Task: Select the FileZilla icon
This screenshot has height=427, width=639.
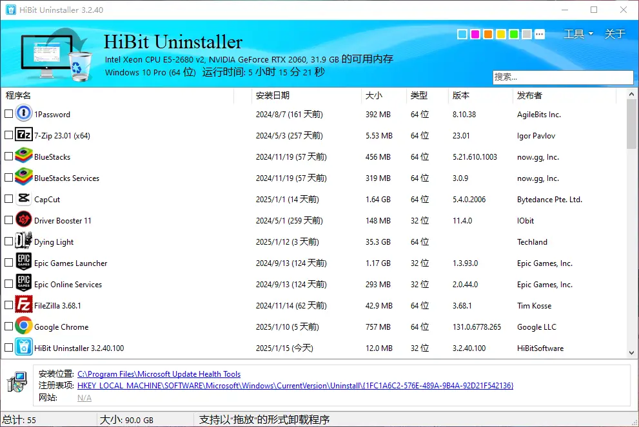Action: tap(23, 305)
